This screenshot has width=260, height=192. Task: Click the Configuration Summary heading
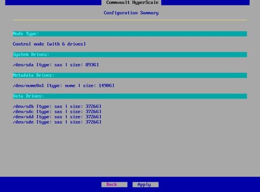[x=131, y=13]
